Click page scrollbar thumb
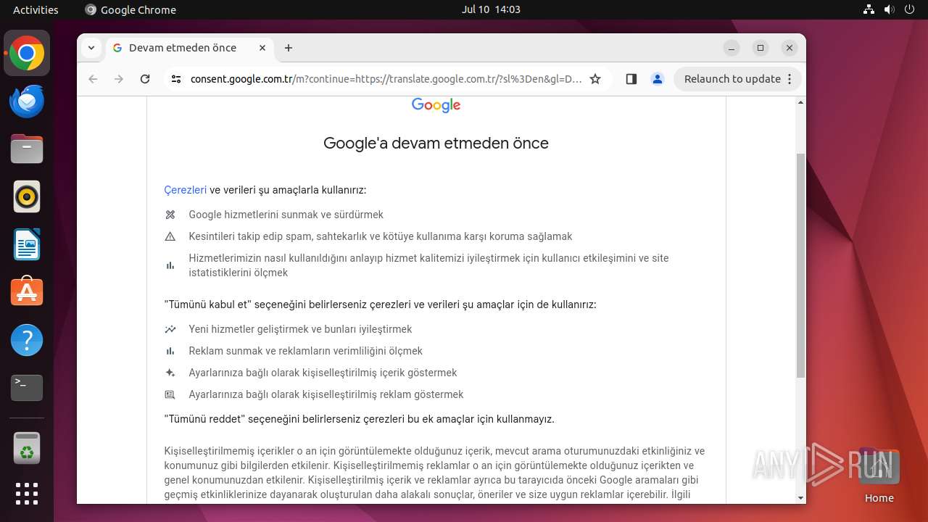 tap(800, 265)
